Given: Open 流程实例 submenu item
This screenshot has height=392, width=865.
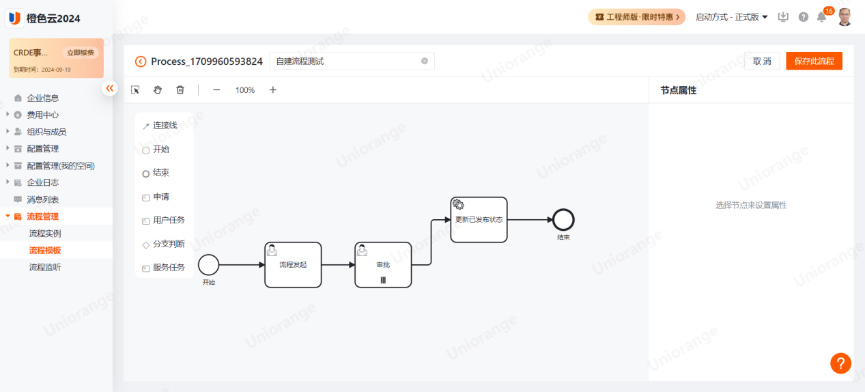Looking at the screenshot, I should point(45,234).
